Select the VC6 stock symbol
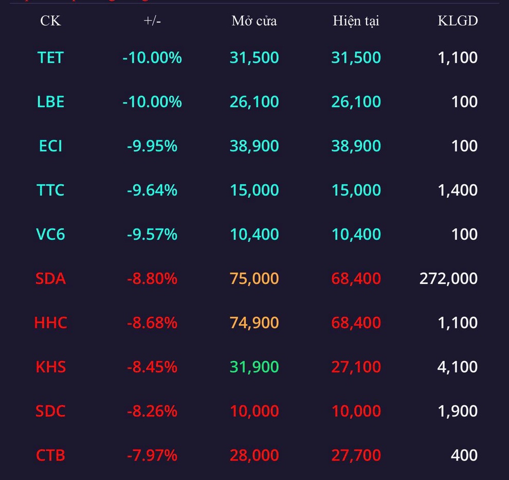This screenshot has width=509, height=480. coord(50,234)
